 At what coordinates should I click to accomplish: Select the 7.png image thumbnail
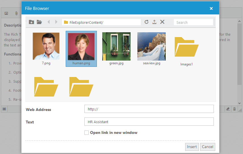pyautogui.click(x=46, y=46)
